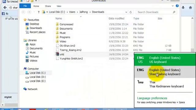This screenshot has width=196, height=110.
Task: Sort files by Type column
Action: (136, 18)
